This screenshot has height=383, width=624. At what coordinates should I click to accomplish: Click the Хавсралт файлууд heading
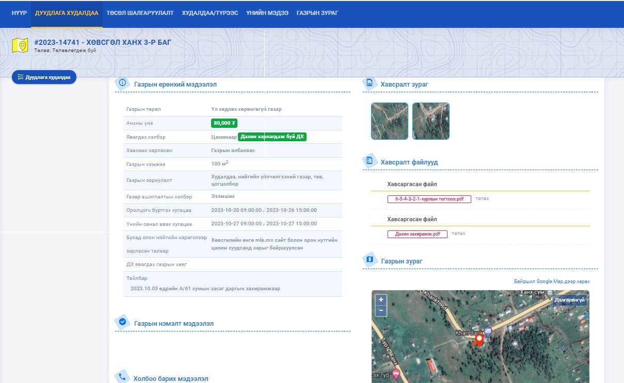[409, 162]
